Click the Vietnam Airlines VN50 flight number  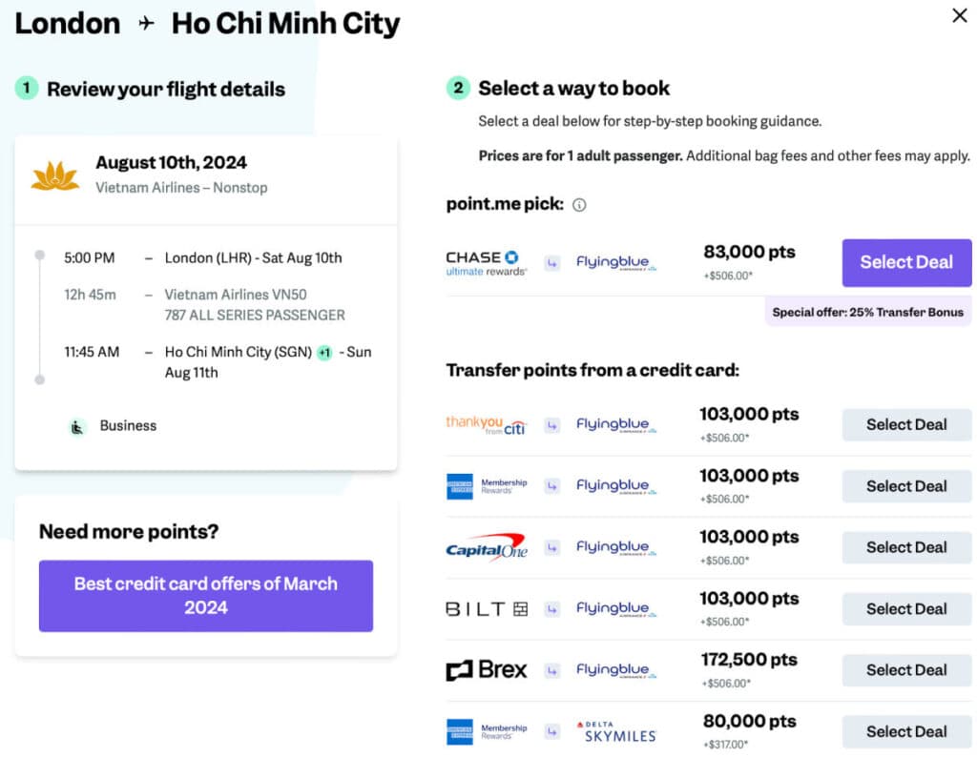[x=236, y=295]
